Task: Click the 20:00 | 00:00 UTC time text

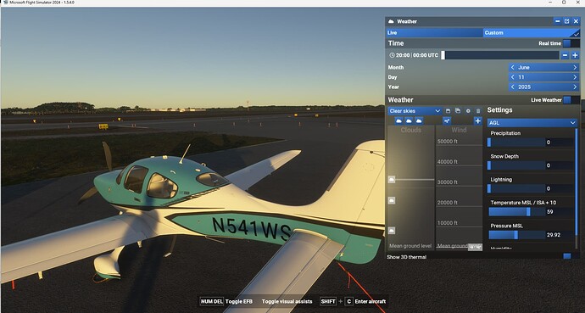Action: click(417, 55)
